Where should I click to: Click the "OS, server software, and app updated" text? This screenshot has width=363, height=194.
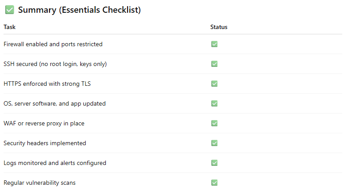point(55,103)
